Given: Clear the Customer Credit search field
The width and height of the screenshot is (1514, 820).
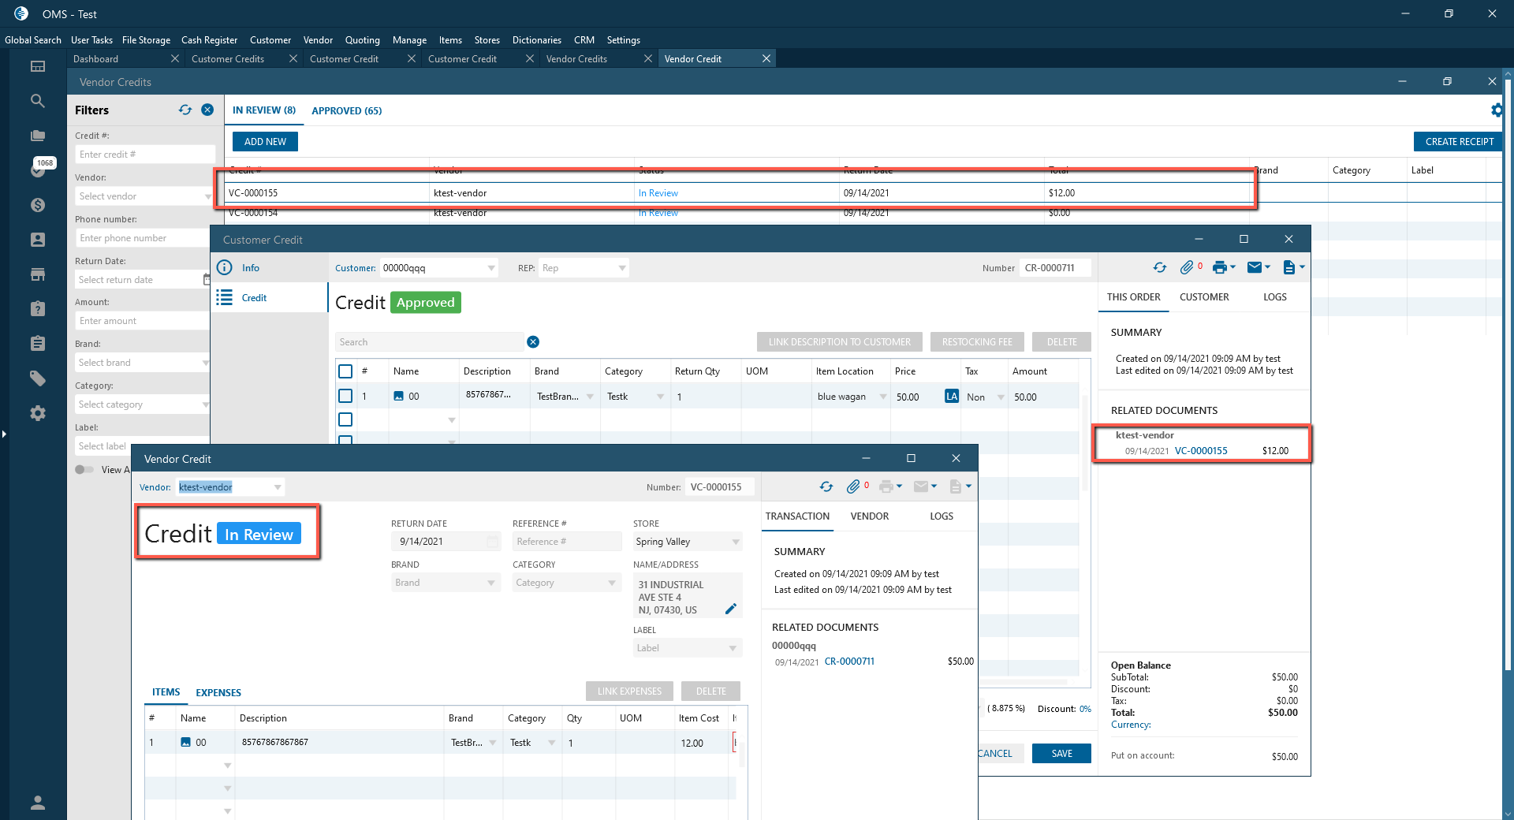Looking at the screenshot, I should (x=533, y=341).
